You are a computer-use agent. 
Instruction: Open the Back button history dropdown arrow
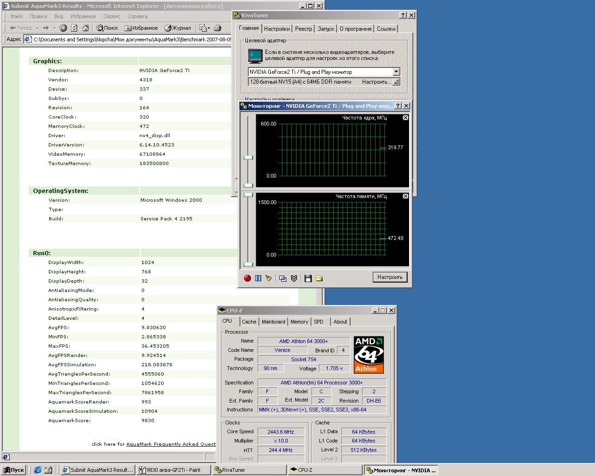tap(37, 28)
